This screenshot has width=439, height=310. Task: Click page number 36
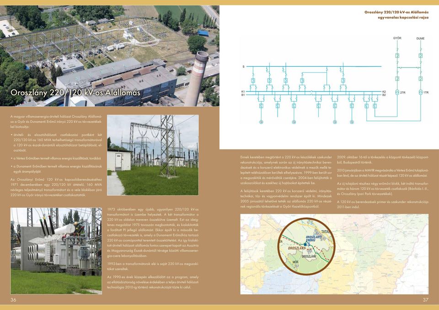[13, 300]
